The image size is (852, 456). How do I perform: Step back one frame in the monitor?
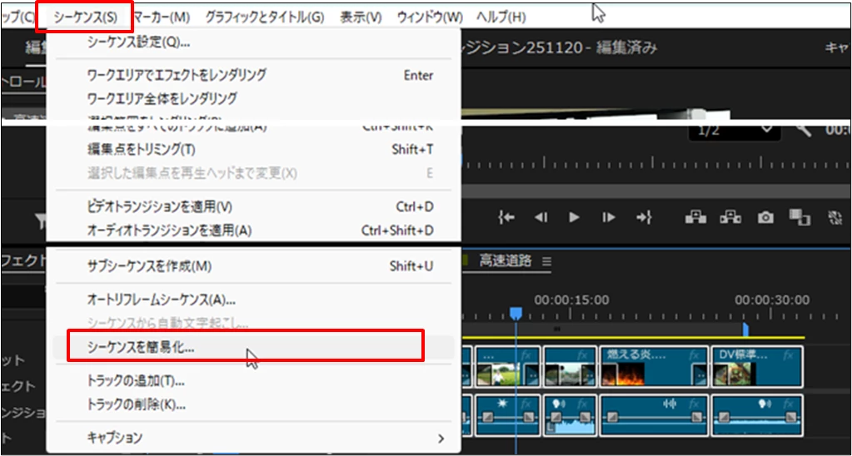541,218
